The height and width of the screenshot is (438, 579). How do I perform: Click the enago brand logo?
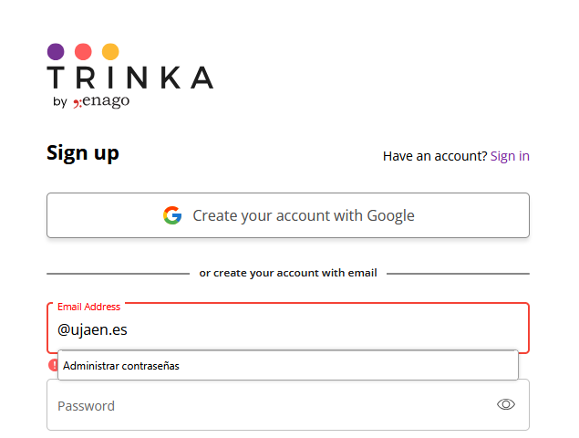coord(101,101)
